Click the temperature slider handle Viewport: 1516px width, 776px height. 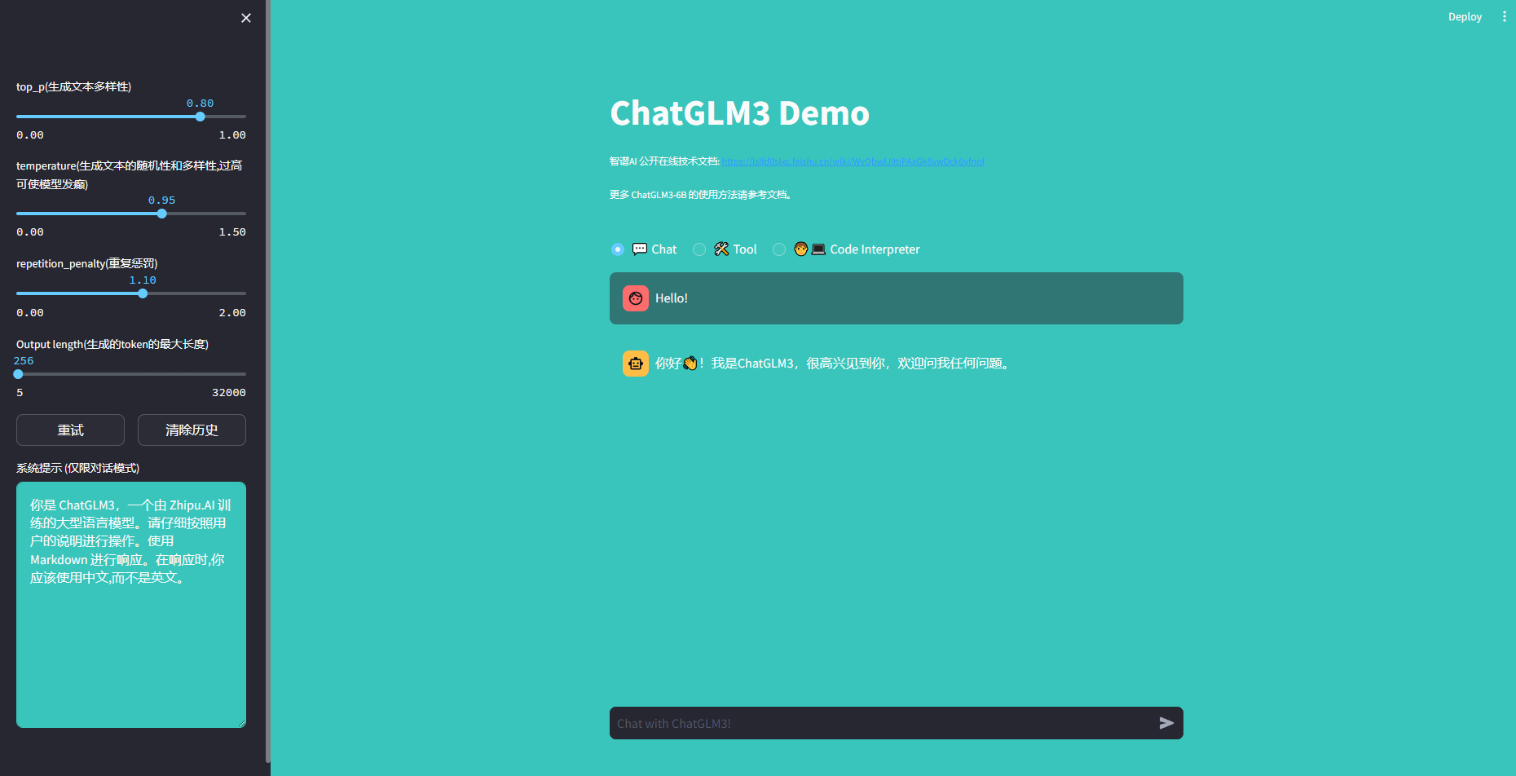click(161, 214)
